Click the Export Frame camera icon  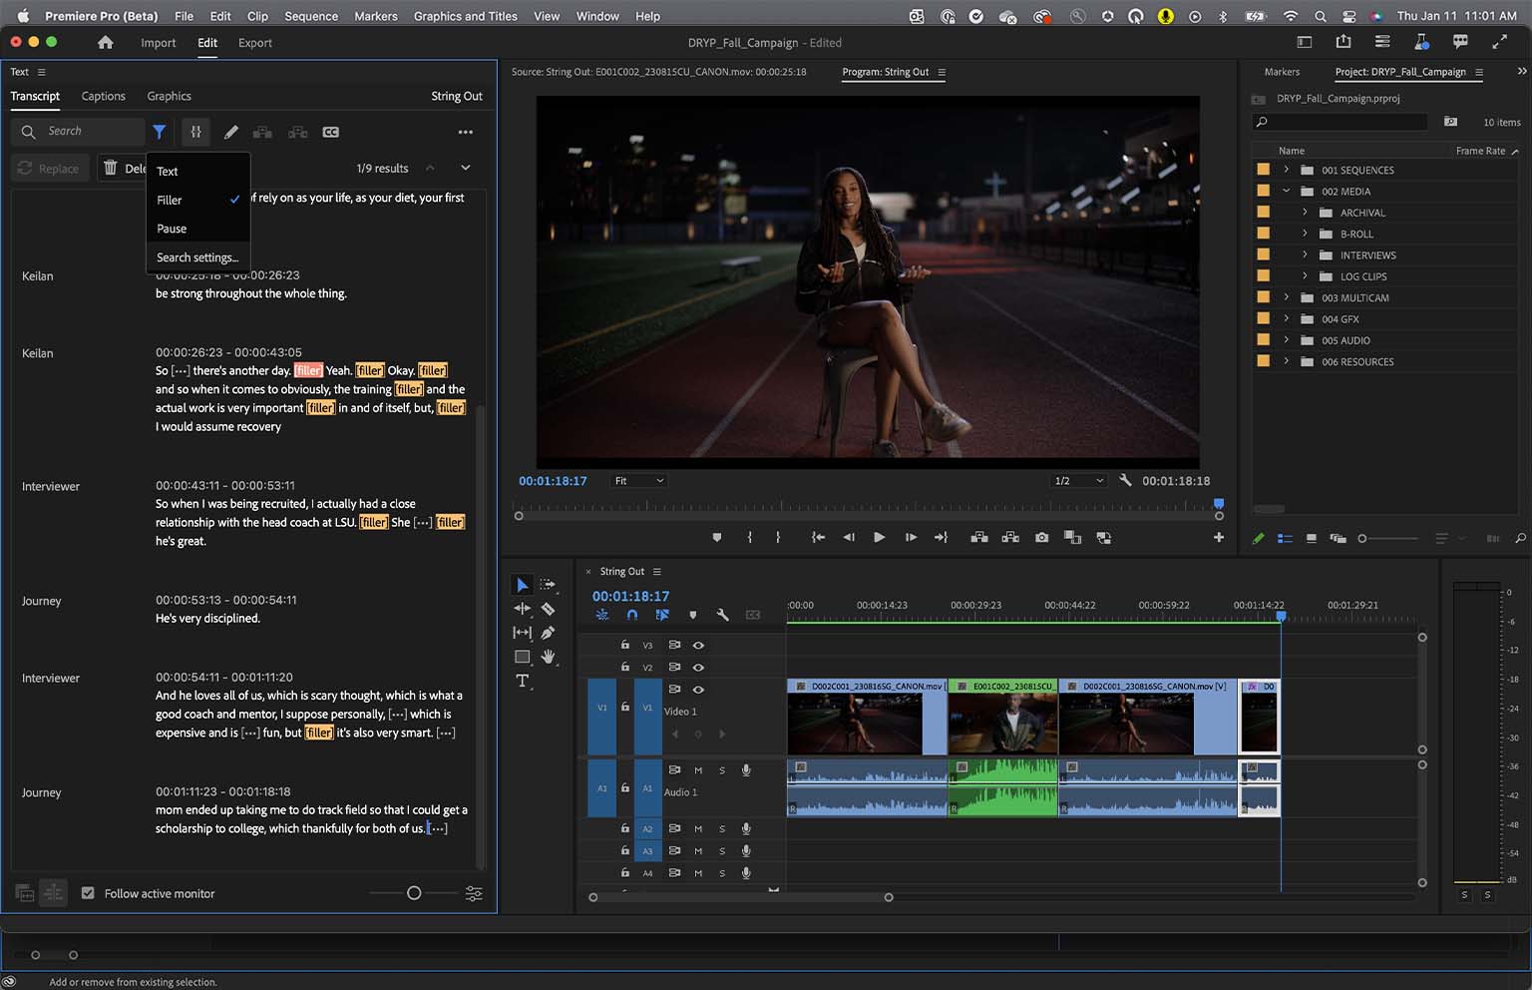click(x=1041, y=537)
